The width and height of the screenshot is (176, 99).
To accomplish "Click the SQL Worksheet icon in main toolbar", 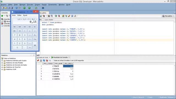I will [x=36, y=8].
